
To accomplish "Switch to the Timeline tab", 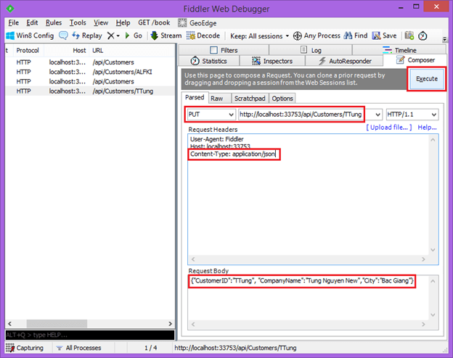I will click(x=399, y=50).
